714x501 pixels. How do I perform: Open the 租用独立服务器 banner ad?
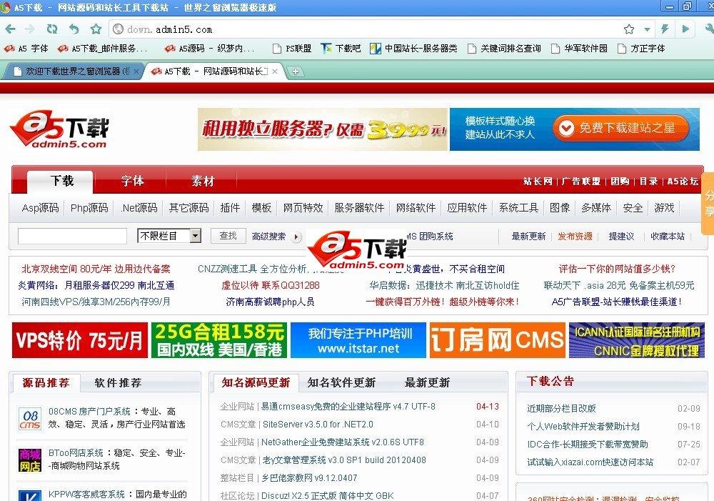[x=323, y=129]
